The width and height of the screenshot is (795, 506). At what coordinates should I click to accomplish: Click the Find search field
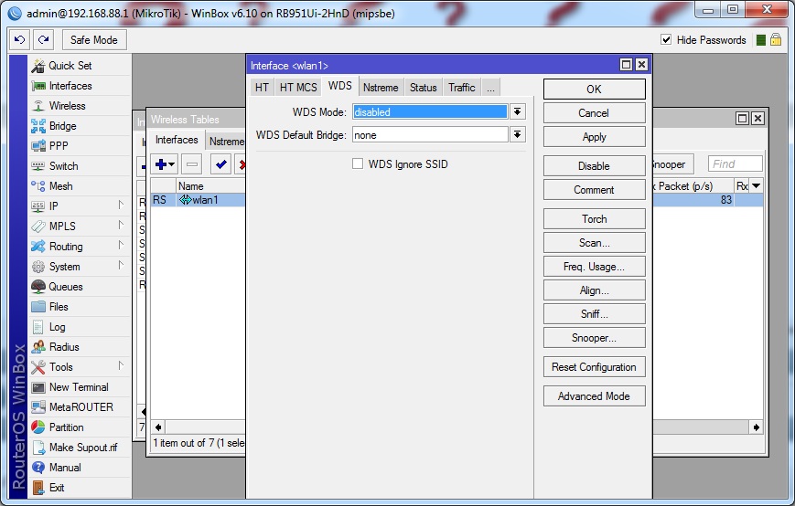(736, 163)
